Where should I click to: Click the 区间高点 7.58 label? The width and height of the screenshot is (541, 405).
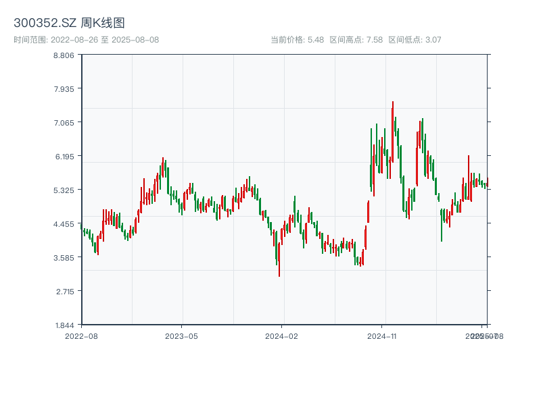tap(356, 40)
